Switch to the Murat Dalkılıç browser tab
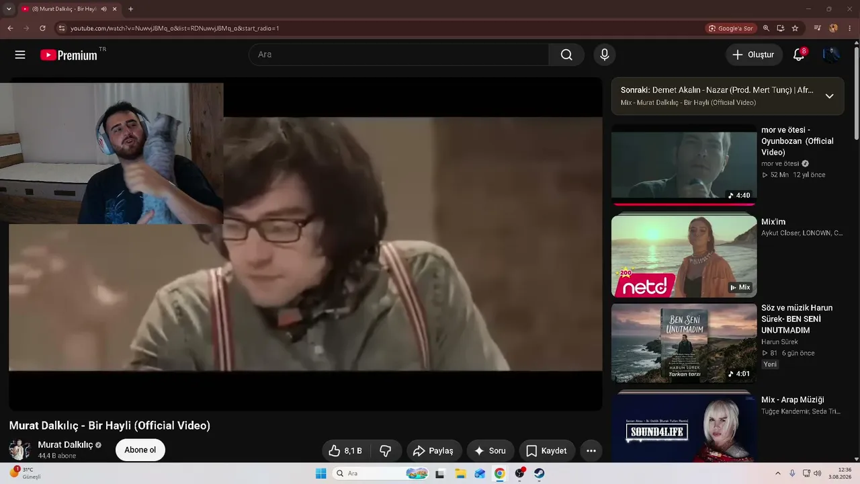 pos(64,9)
